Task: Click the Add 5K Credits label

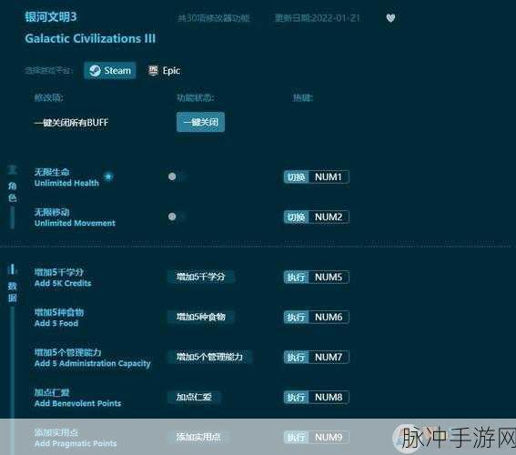Action: (x=63, y=283)
